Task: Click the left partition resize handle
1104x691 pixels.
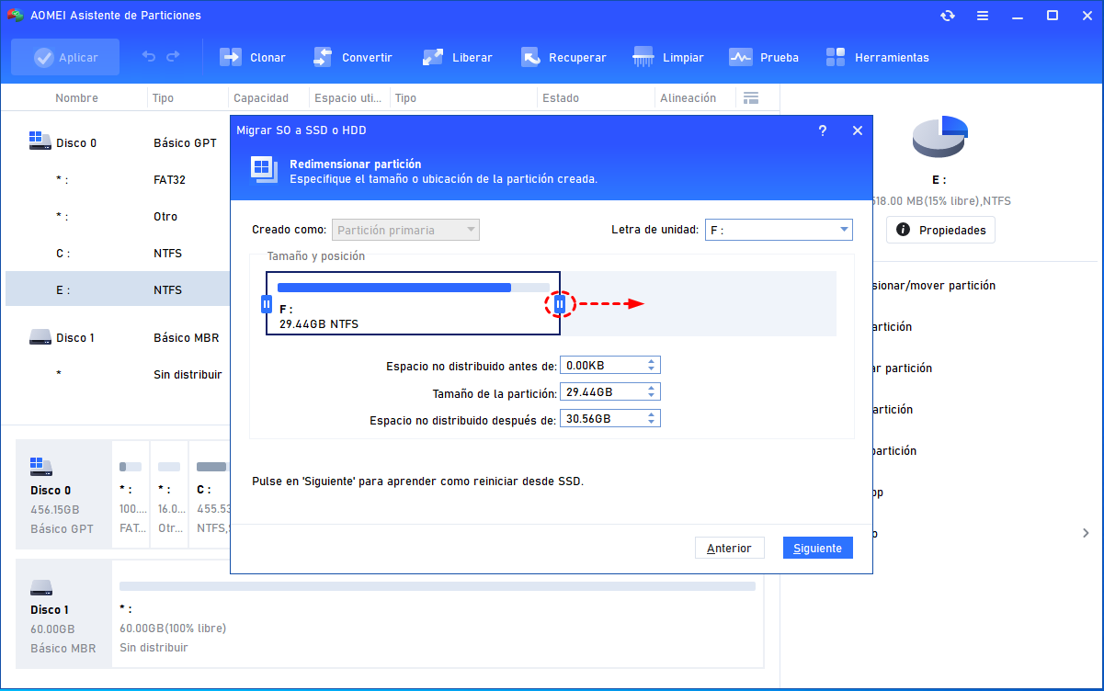Action: (267, 303)
